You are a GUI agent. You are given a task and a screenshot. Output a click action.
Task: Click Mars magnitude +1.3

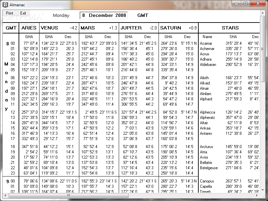(113, 28)
